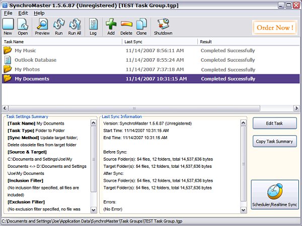Click the New task group icon

[8, 24]
